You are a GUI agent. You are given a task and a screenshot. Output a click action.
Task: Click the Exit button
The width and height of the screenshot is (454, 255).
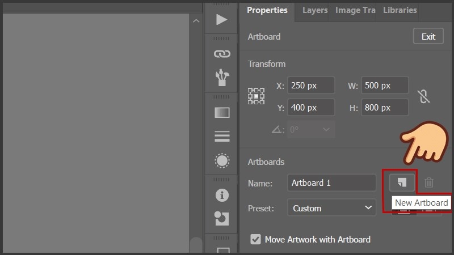(428, 37)
